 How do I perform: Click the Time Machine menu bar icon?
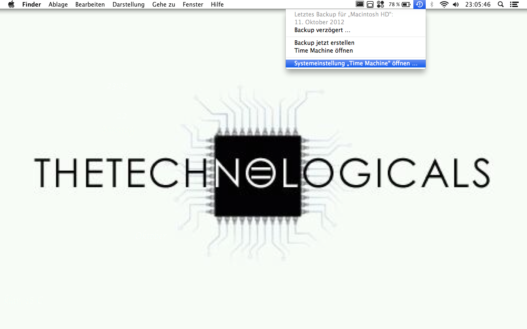419,5
